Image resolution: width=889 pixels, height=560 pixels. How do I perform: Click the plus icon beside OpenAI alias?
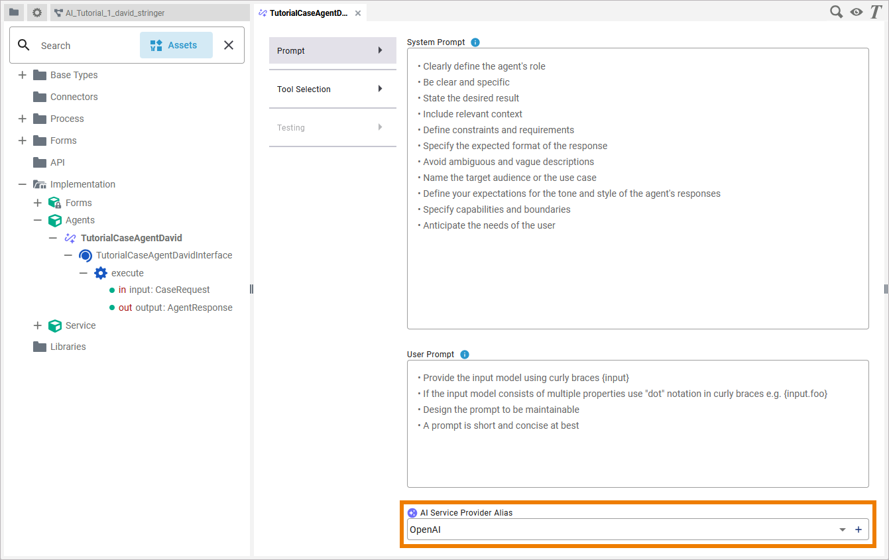(x=859, y=530)
